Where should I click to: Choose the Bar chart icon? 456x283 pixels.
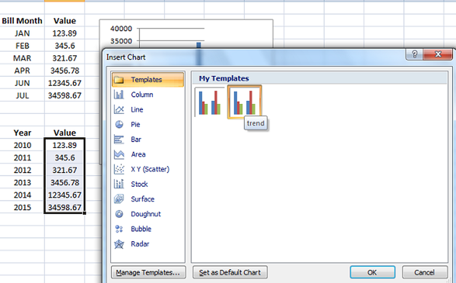coord(119,139)
